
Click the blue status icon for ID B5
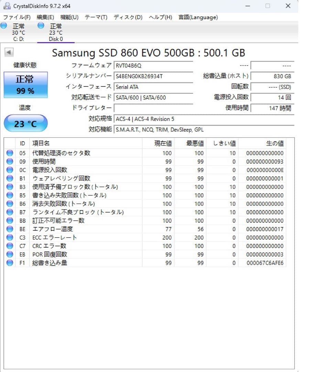(10, 195)
